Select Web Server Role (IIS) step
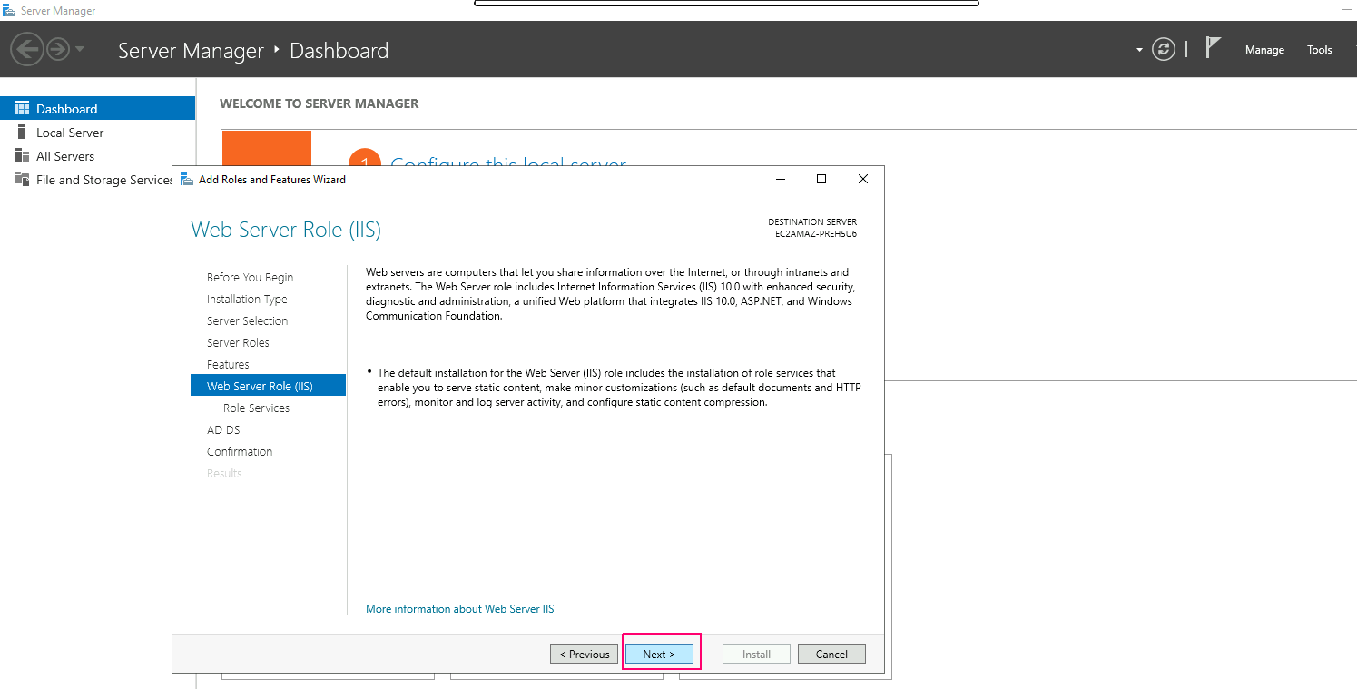 click(x=268, y=386)
